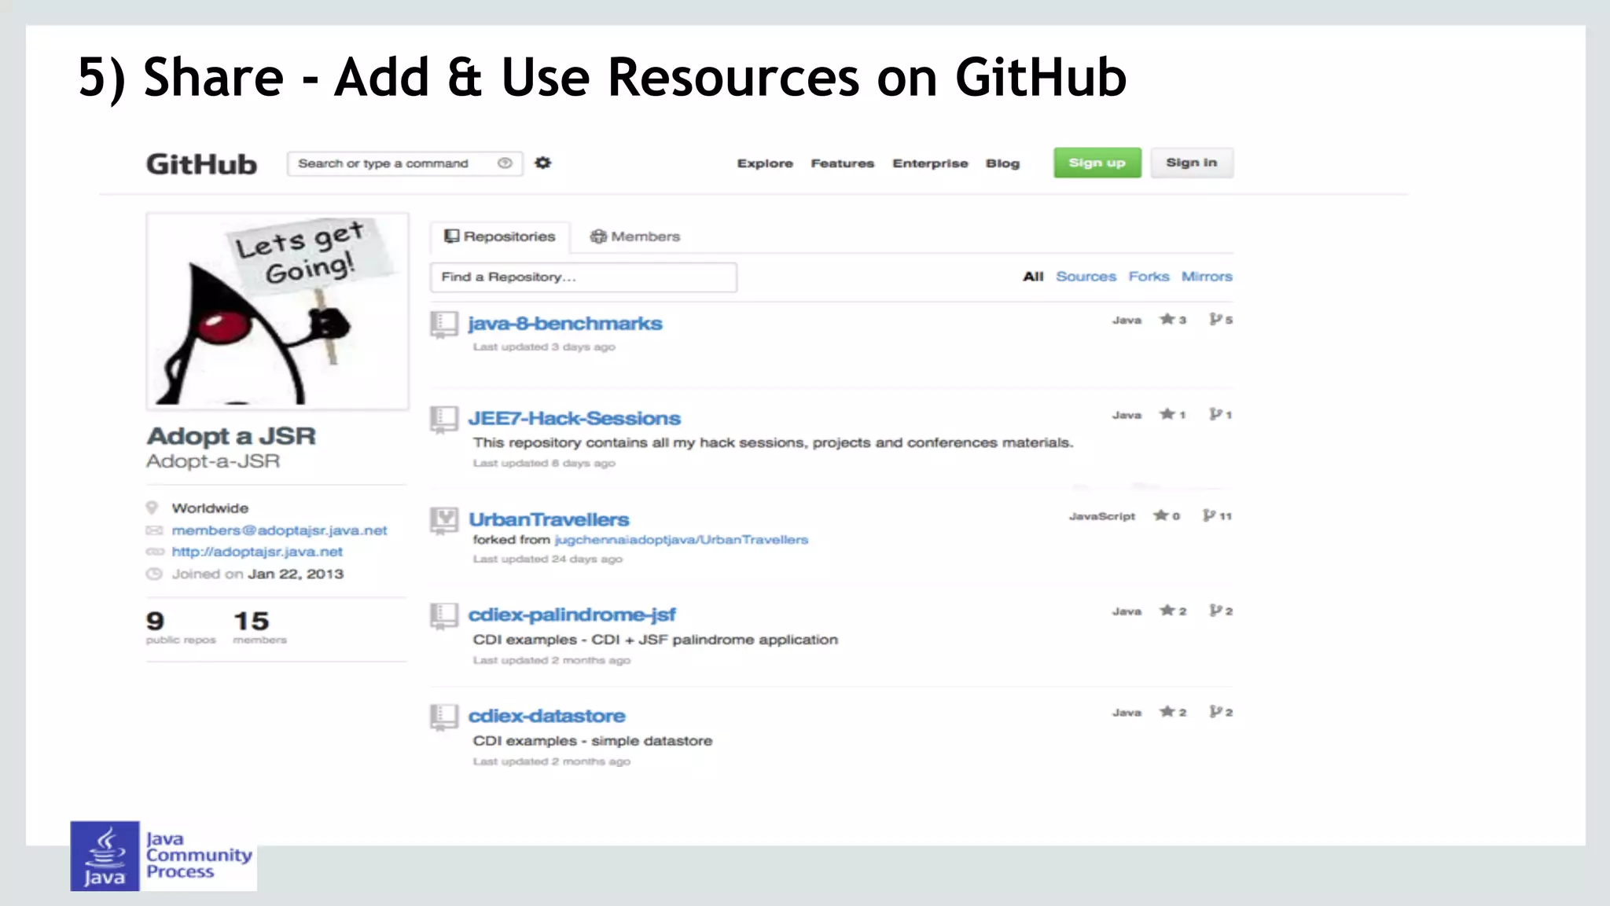Click the Adopt a JSR organization name
This screenshot has height=906, width=1610.
(231, 436)
